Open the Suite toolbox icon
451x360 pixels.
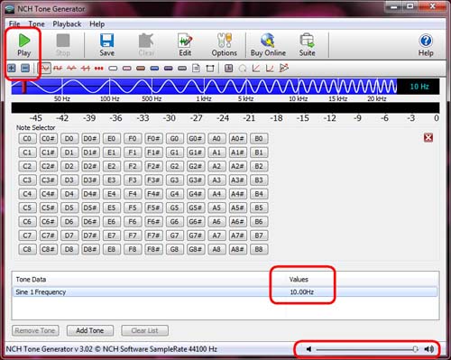307,45
